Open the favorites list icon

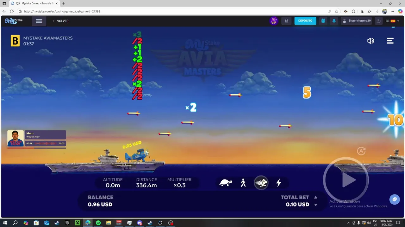369,11
